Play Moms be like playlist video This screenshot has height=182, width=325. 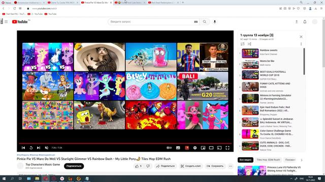270,64
